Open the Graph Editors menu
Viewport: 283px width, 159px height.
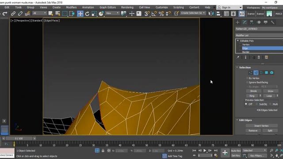[x=107, y=8]
